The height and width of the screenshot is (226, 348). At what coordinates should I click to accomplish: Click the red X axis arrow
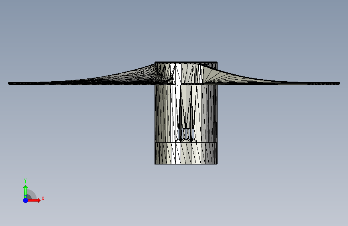(x=34, y=200)
